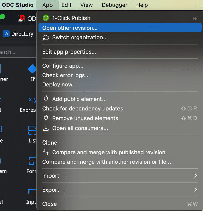Click the arrows icon beside Compare and merge
Viewport: 203px width, 211px height.
[46, 152]
